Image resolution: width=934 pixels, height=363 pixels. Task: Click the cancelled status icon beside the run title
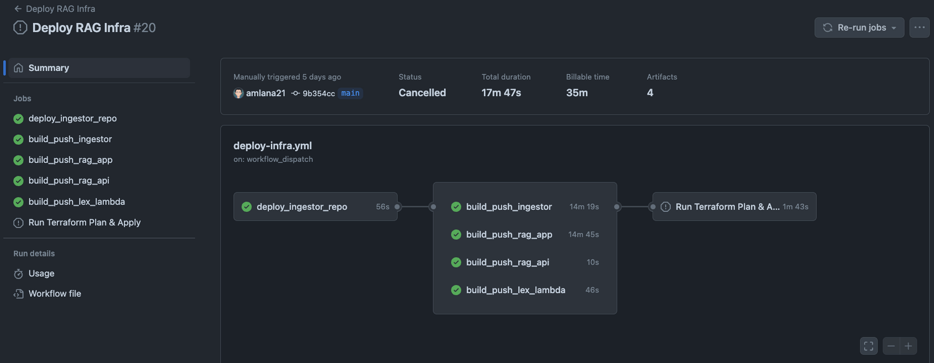coord(20,27)
